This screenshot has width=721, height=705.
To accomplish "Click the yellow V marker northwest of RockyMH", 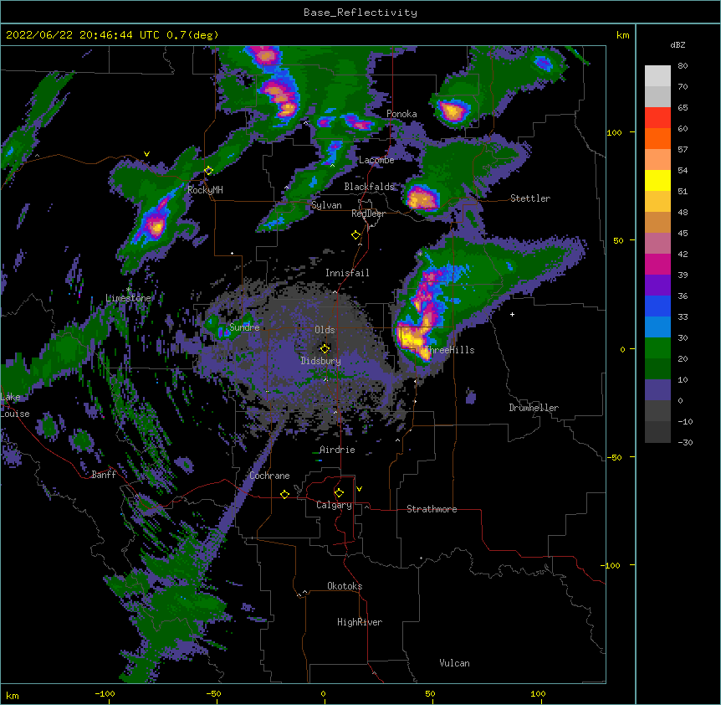I will coord(146,154).
